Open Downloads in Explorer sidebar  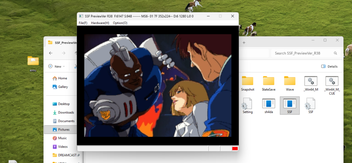[x=63, y=112]
